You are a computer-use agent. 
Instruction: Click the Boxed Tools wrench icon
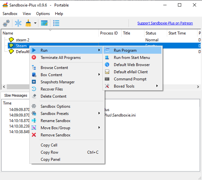click(107, 86)
